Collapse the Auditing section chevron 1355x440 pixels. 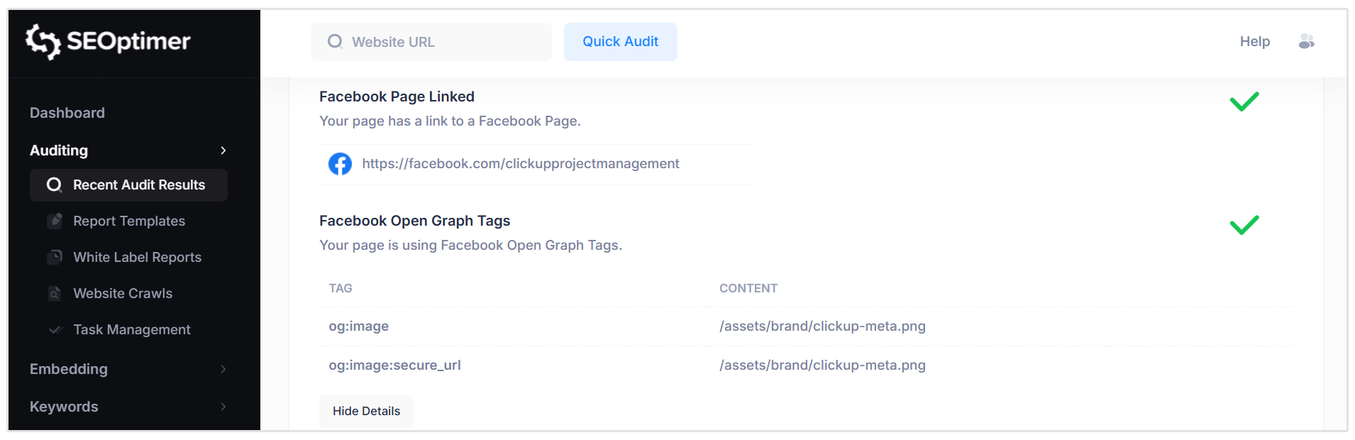pyautogui.click(x=223, y=150)
